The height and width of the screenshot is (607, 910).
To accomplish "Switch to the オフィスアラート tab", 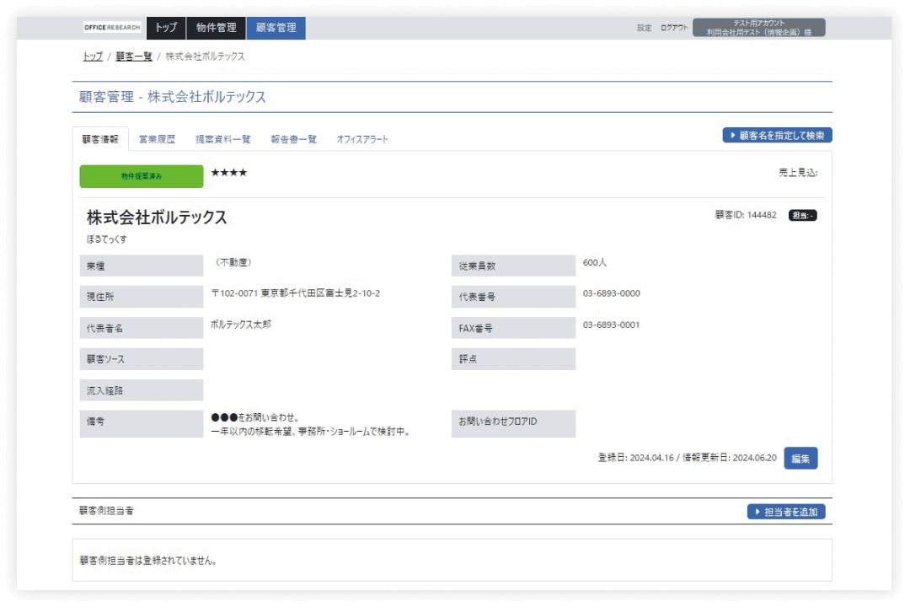I will tap(362, 139).
